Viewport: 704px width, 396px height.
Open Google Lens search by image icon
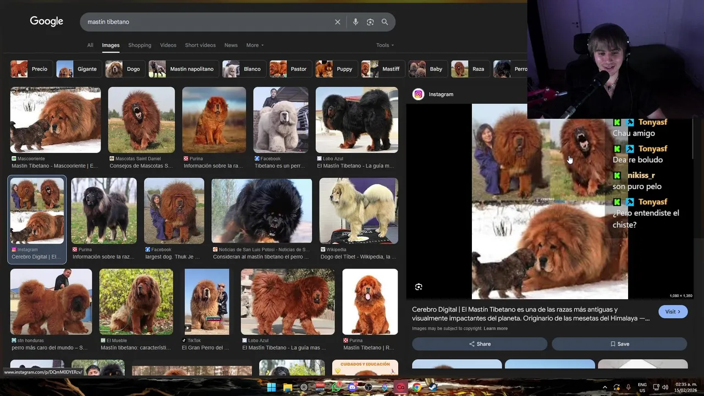(x=370, y=22)
